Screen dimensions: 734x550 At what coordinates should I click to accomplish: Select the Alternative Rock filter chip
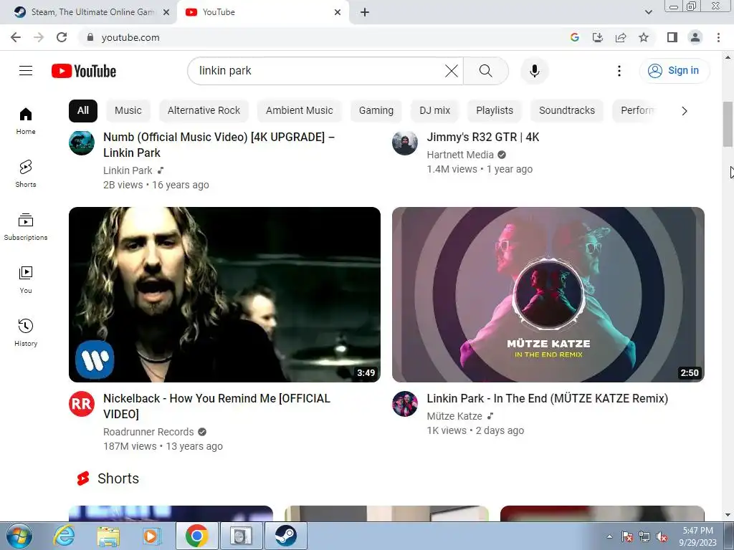[204, 110]
